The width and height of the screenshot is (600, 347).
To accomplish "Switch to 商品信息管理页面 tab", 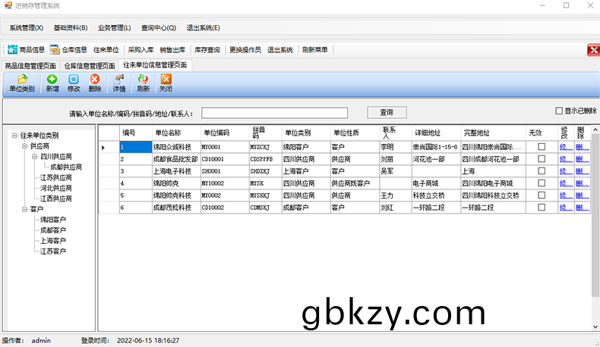I will tap(30, 66).
